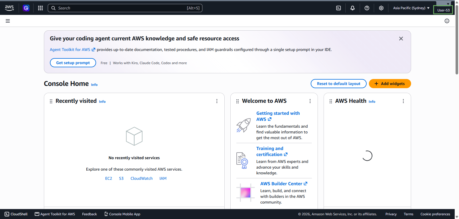The width and height of the screenshot is (459, 219).
Task: Click Get setup prompt button
Action: pos(73,63)
